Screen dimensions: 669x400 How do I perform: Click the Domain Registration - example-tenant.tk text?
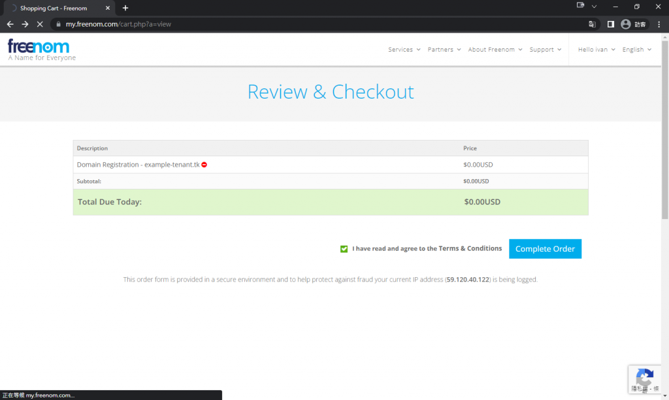[139, 165]
